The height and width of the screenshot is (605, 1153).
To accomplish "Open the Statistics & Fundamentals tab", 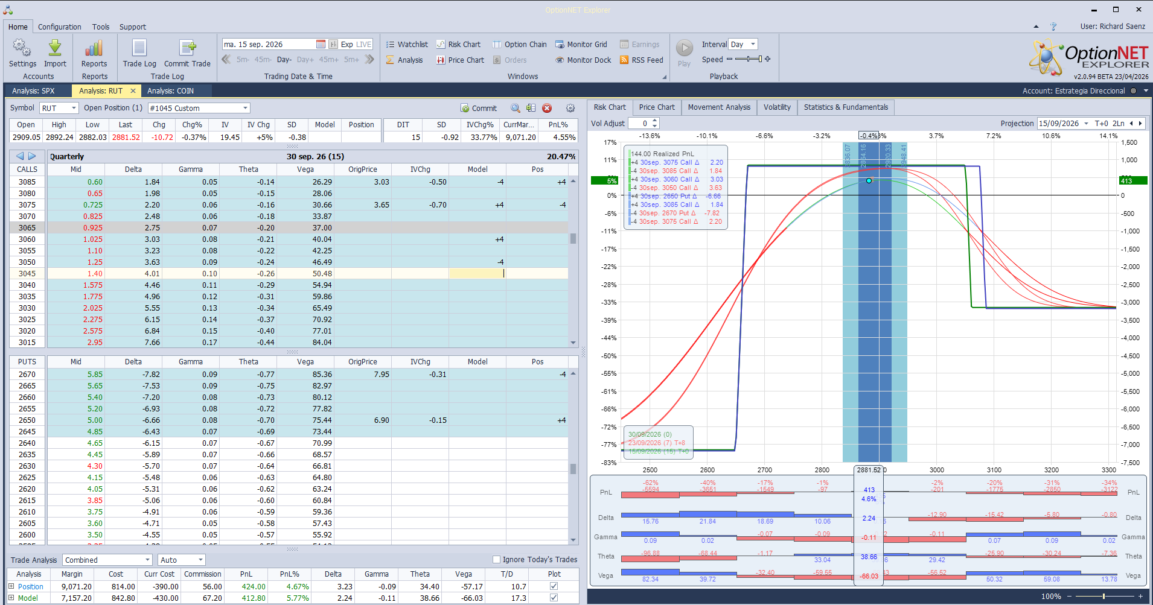I will click(x=846, y=107).
